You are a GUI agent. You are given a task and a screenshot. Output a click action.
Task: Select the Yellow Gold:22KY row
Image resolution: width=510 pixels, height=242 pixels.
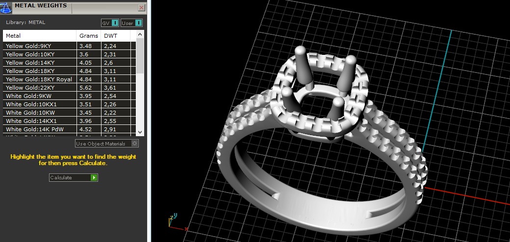69,88
